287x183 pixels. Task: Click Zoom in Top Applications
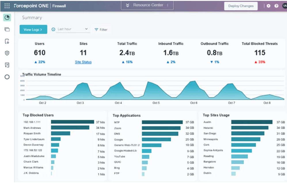point(118,128)
